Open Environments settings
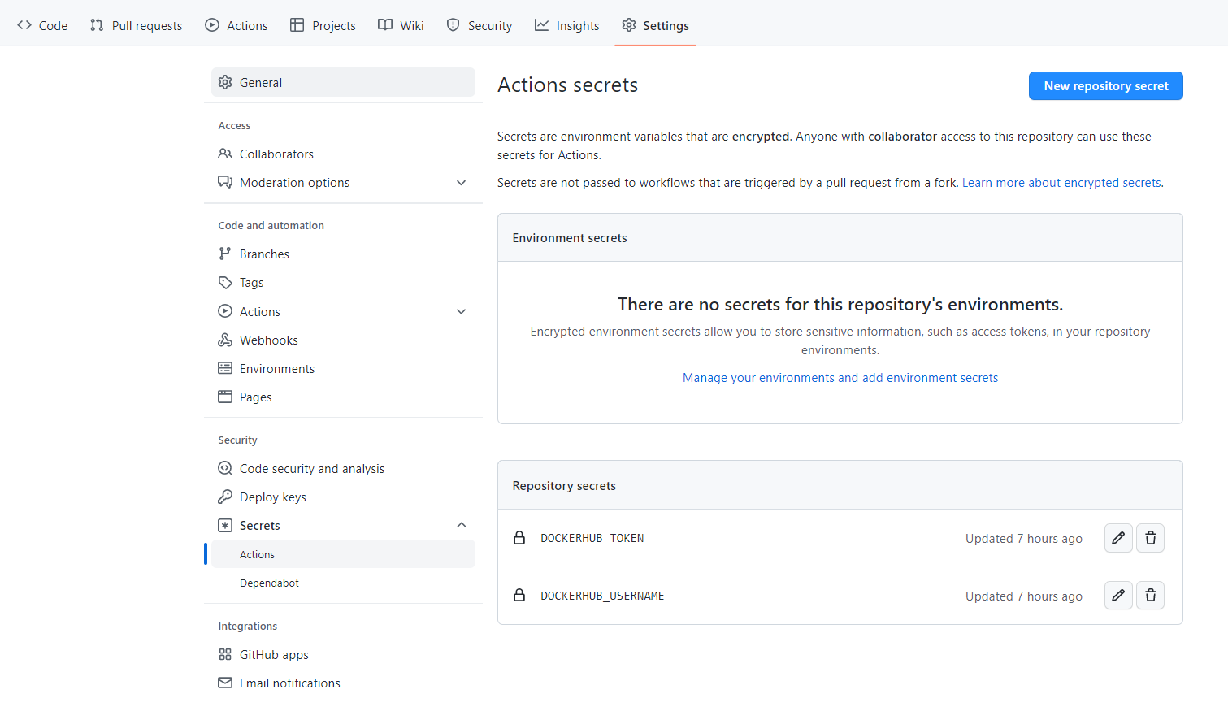The image size is (1228, 707). pyautogui.click(x=343, y=368)
